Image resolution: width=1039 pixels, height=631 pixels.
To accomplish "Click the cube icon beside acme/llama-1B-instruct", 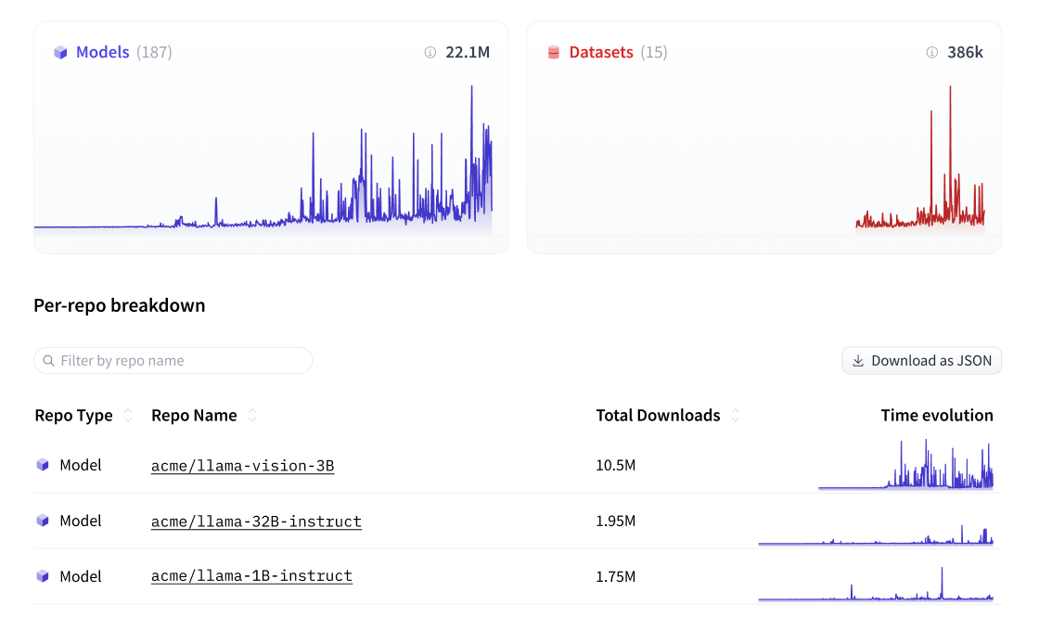I will [42, 576].
